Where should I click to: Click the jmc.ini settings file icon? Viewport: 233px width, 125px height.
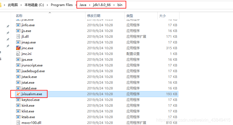pyautogui.click(x=18, y=54)
